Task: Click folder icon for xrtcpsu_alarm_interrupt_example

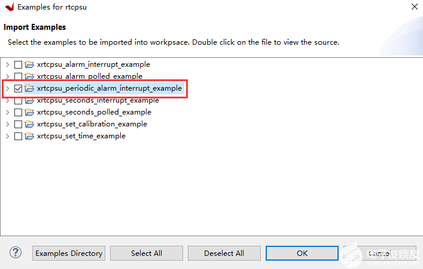Action: coord(29,64)
